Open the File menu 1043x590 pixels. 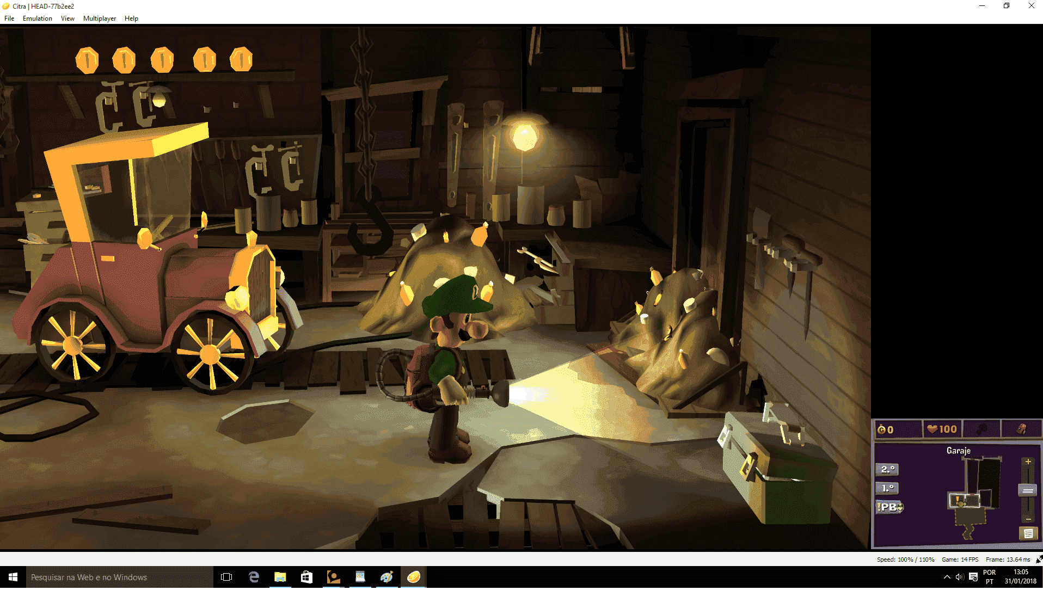coord(9,19)
